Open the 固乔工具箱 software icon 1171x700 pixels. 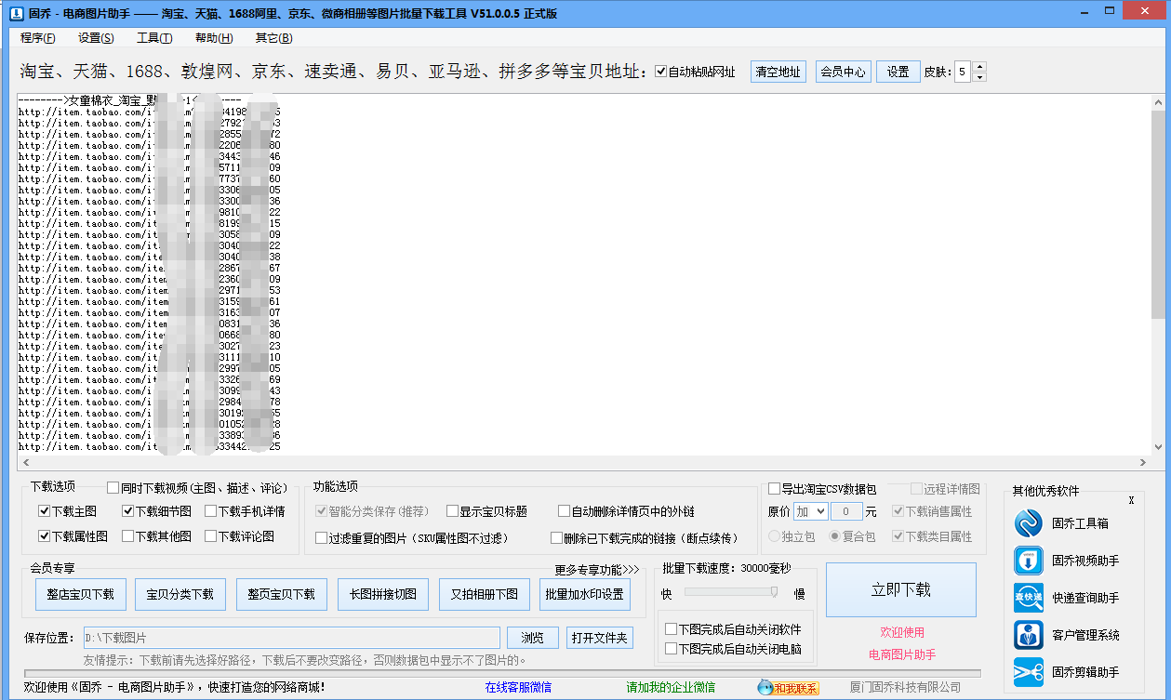pyautogui.click(x=1029, y=524)
